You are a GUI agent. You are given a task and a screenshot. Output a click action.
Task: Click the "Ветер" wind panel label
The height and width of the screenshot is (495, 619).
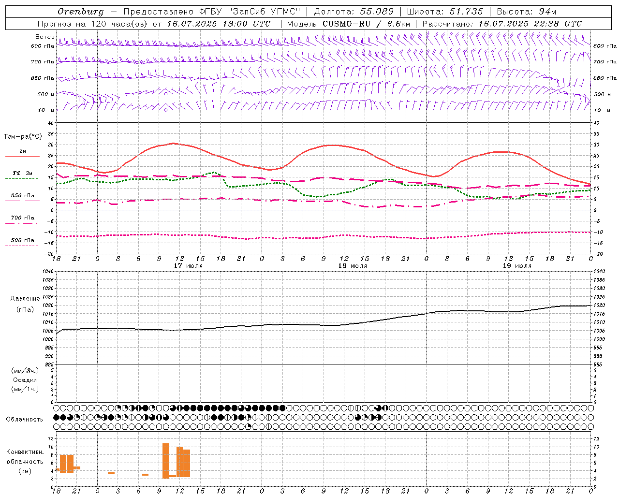[45, 37]
